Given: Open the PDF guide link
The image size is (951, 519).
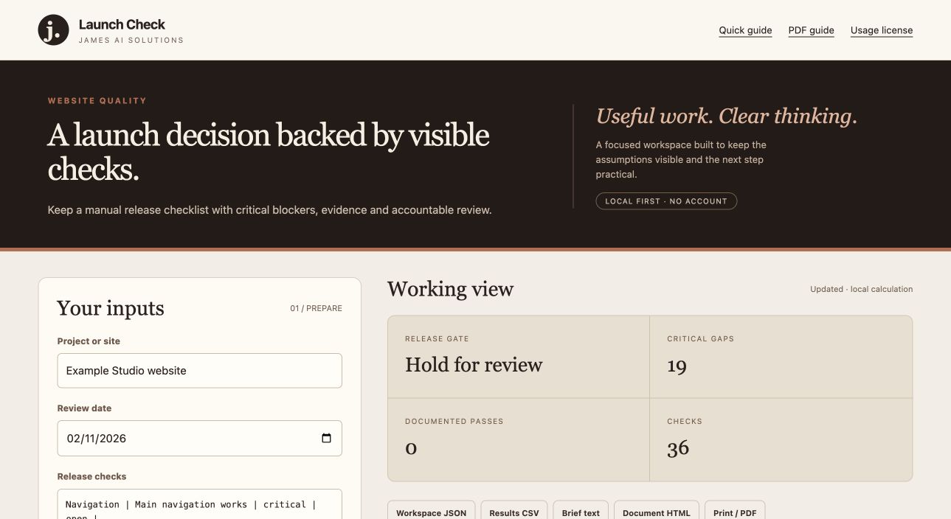Looking at the screenshot, I should pos(811,30).
